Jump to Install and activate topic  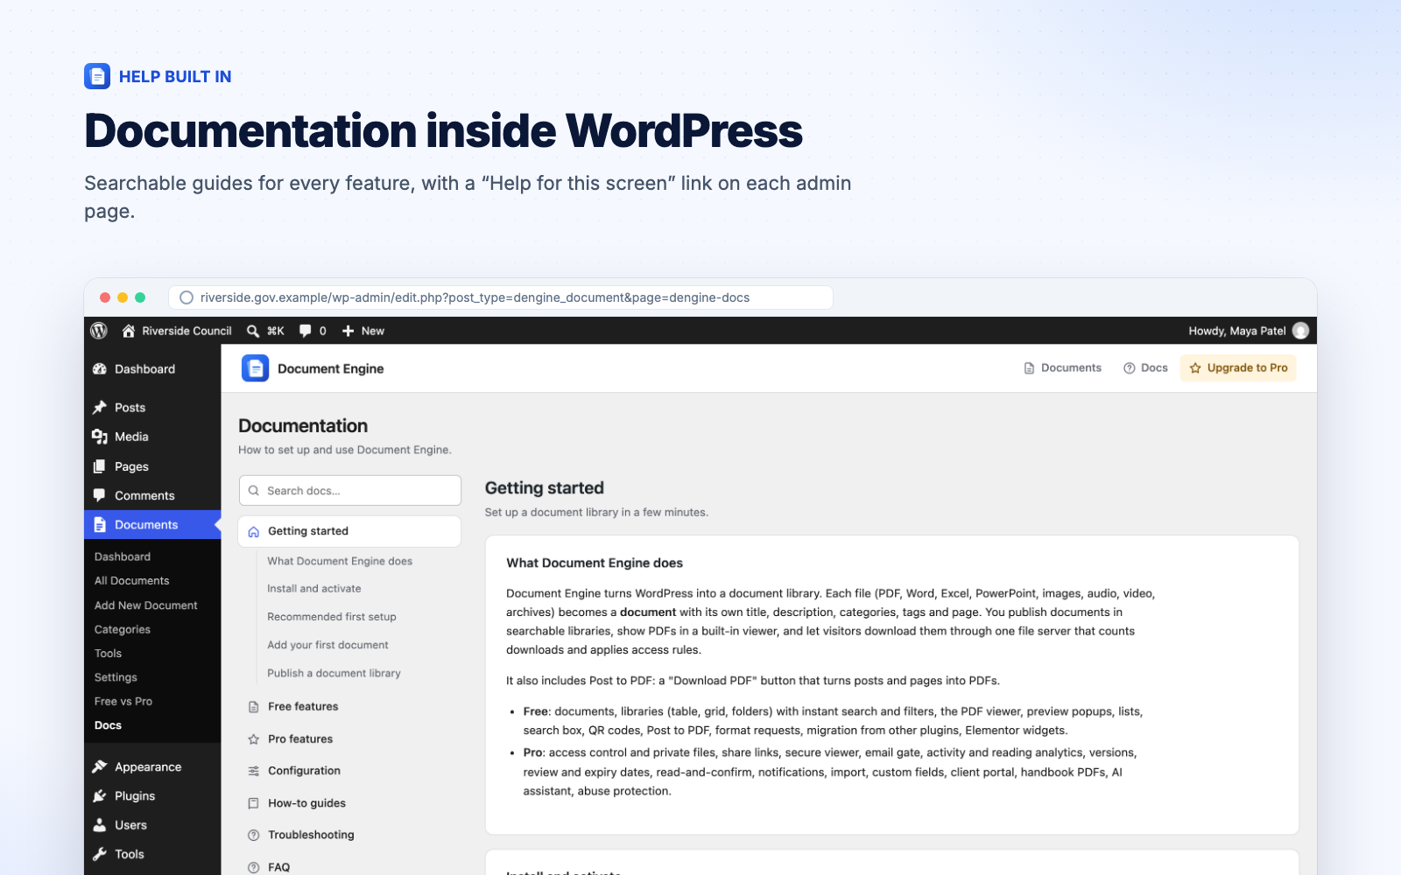pyautogui.click(x=314, y=589)
